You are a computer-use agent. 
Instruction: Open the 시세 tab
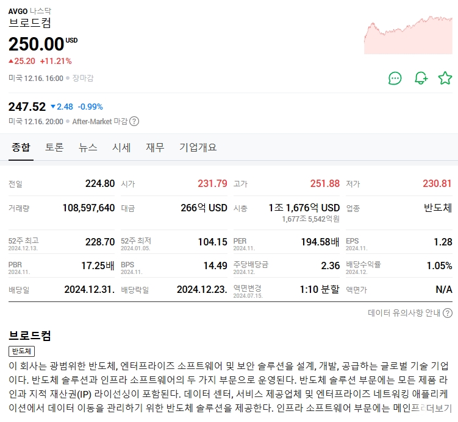point(121,147)
